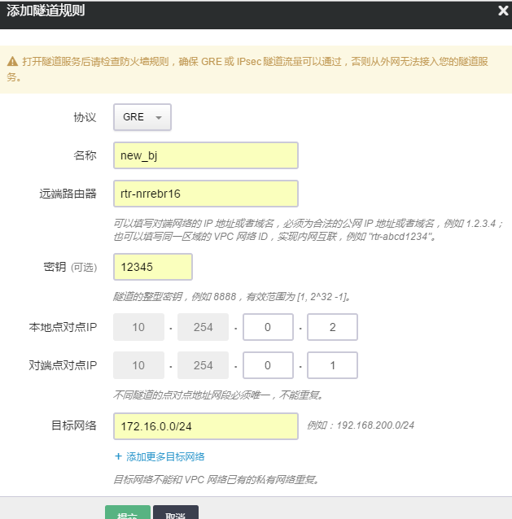512x519 pixels.
Task: Close the add tunnel rule dialog
Action: click(x=502, y=11)
